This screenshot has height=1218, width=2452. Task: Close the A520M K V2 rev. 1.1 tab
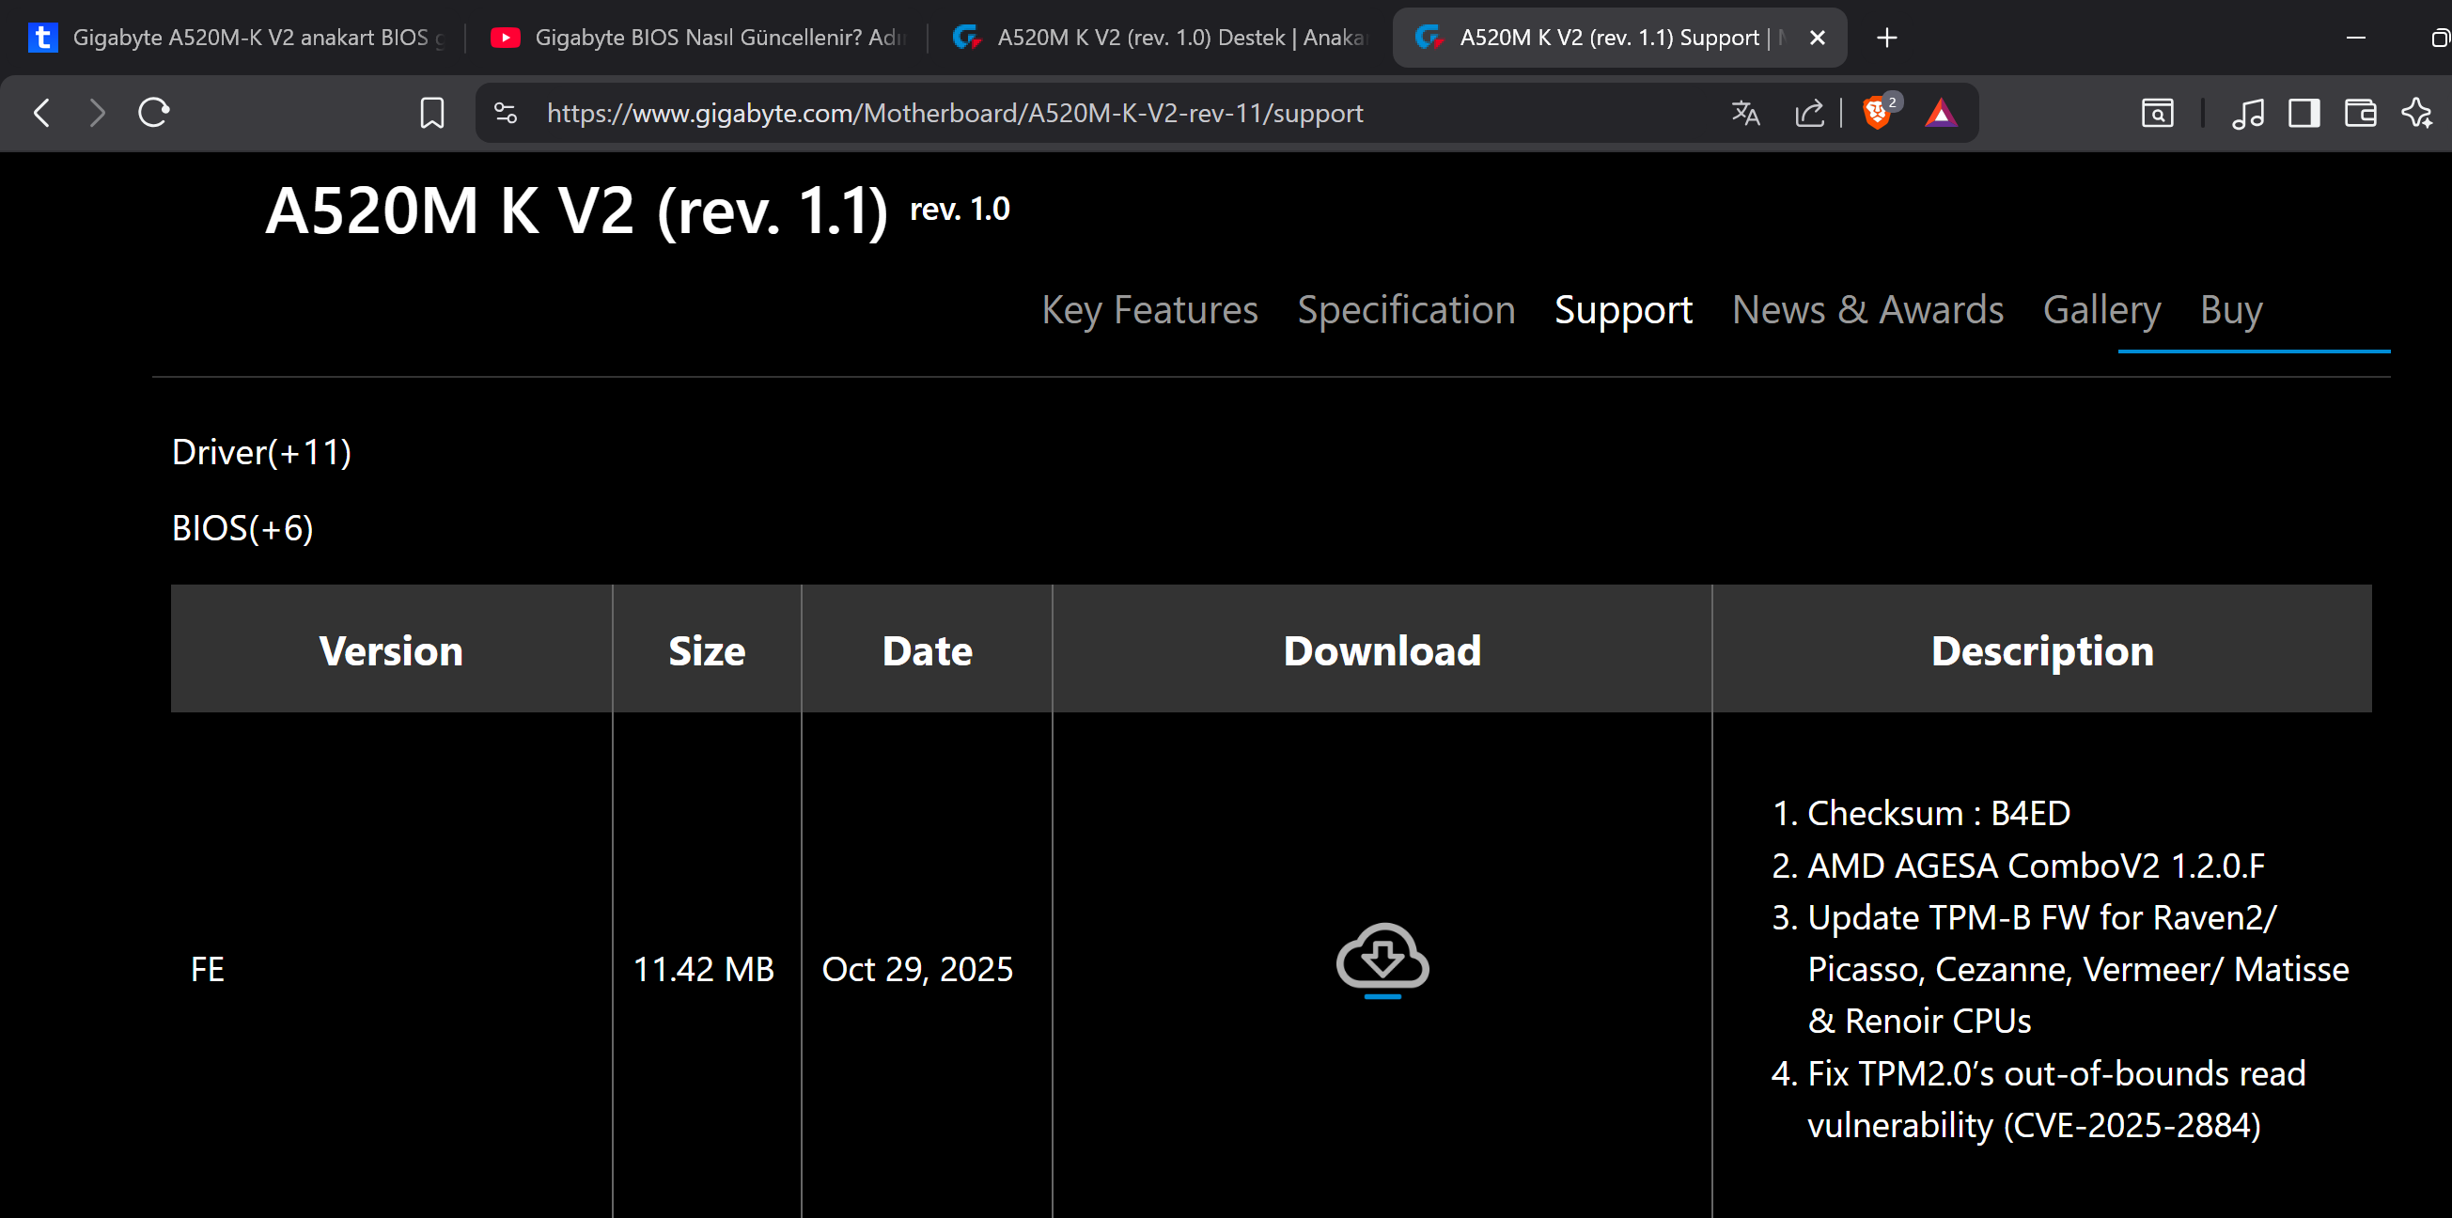(1817, 37)
